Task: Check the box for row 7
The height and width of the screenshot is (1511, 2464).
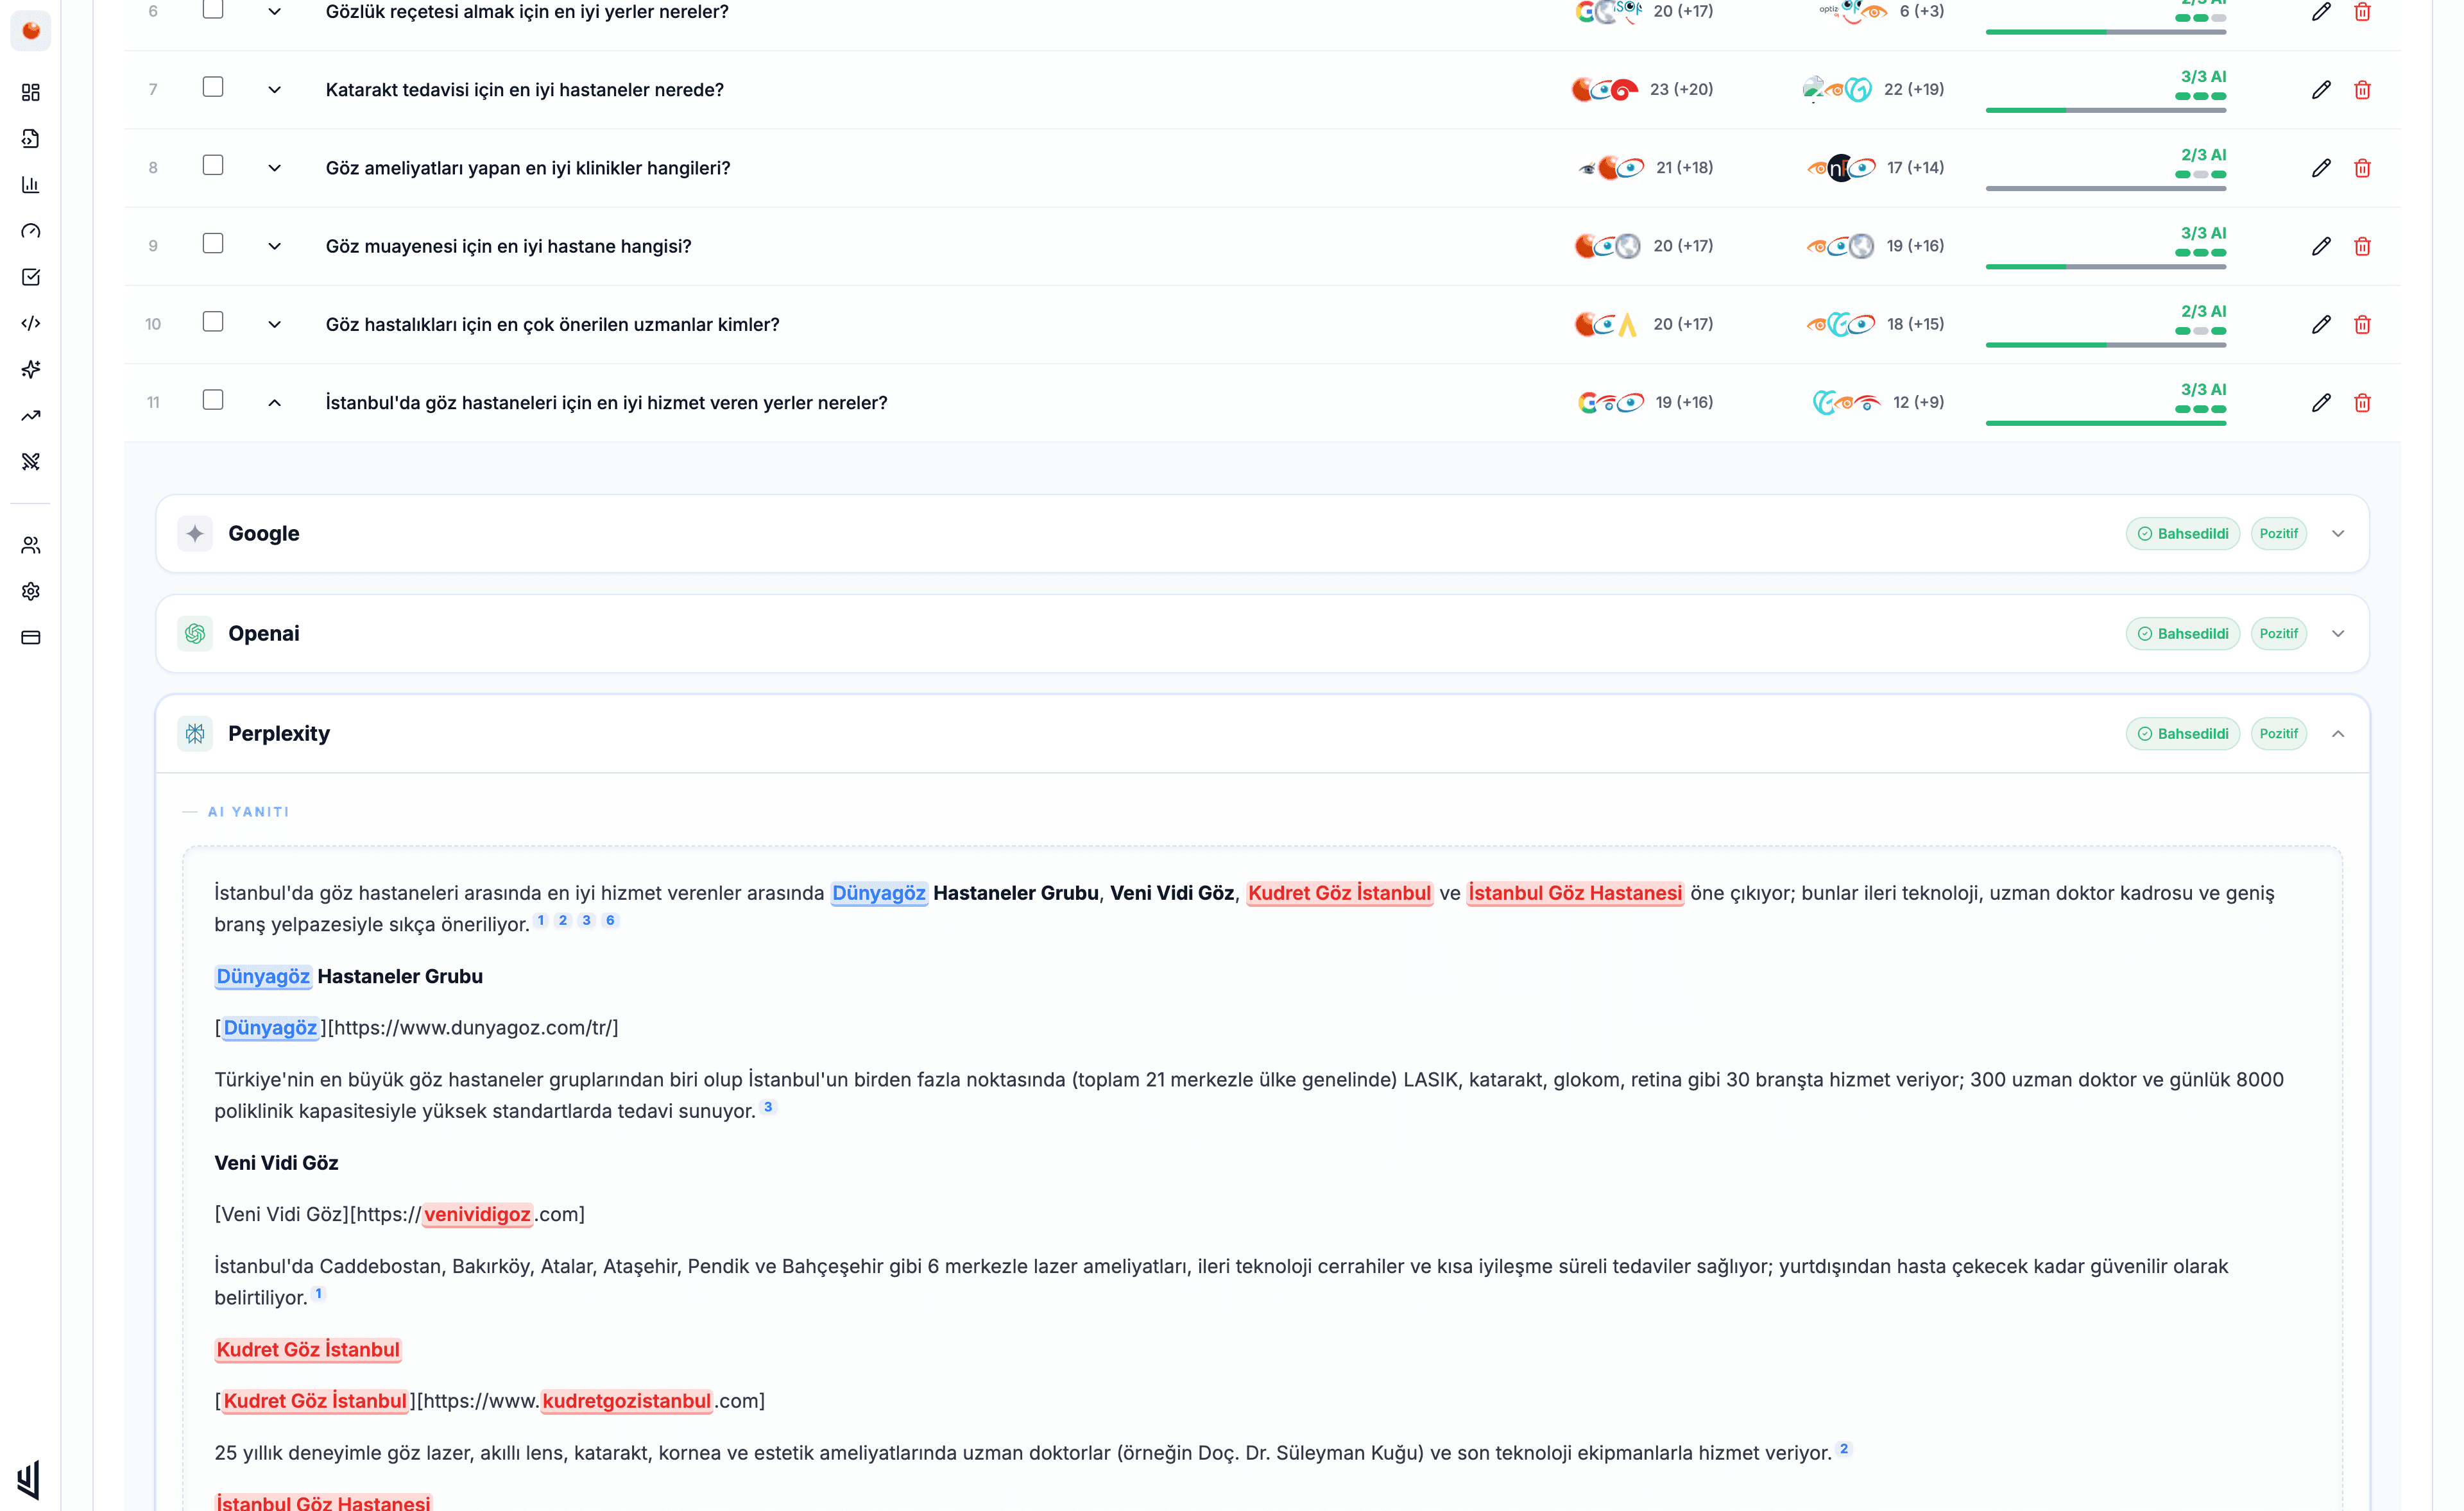Action: click(213, 88)
